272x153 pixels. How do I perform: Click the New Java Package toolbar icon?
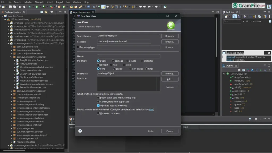pyautogui.click(x=59, y=7)
